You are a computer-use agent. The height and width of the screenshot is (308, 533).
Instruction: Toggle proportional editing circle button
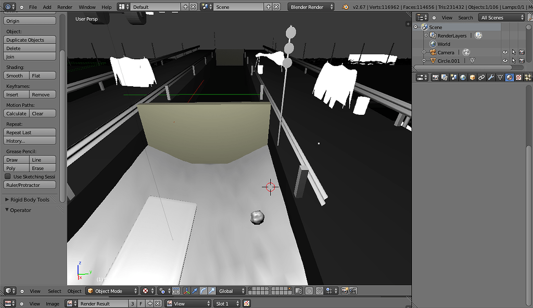point(309,291)
